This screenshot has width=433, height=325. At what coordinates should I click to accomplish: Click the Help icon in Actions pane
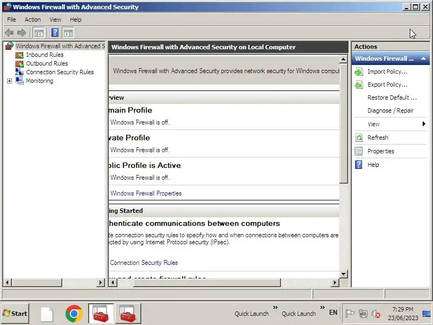click(359, 165)
